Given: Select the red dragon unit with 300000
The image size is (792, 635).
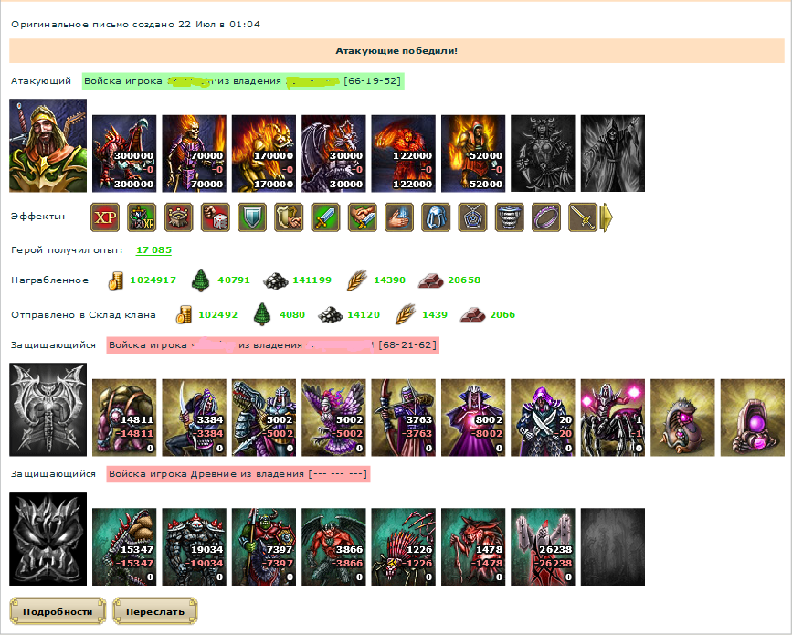Looking at the screenshot, I should 124,153.
